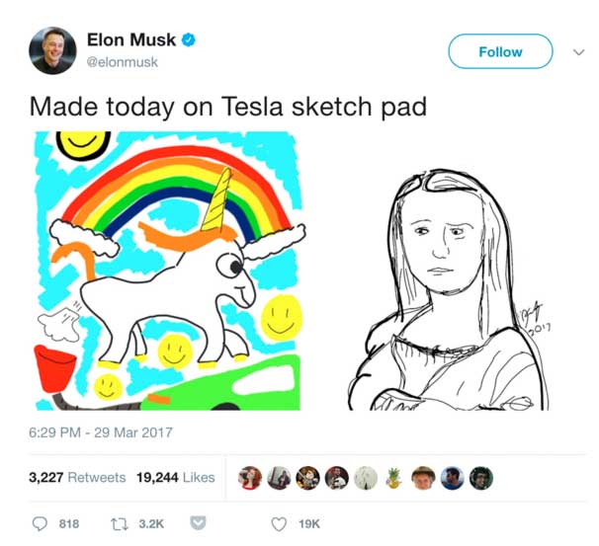
Task: Click the Pocket save icon
Action: coord(198,523)
